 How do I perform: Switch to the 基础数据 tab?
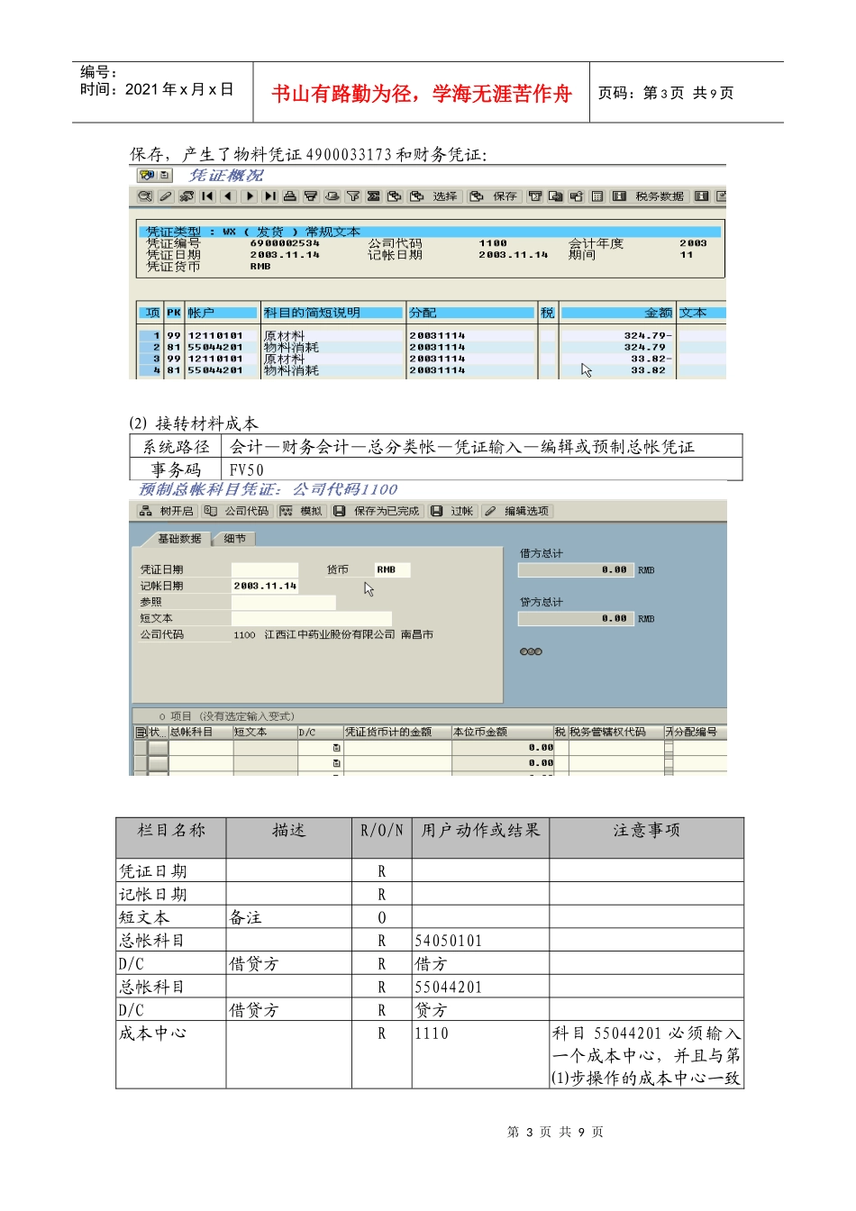(178, 539)
